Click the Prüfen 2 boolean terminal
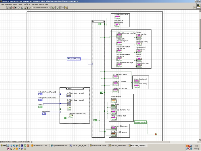201x151 pixels. point(40,107)
